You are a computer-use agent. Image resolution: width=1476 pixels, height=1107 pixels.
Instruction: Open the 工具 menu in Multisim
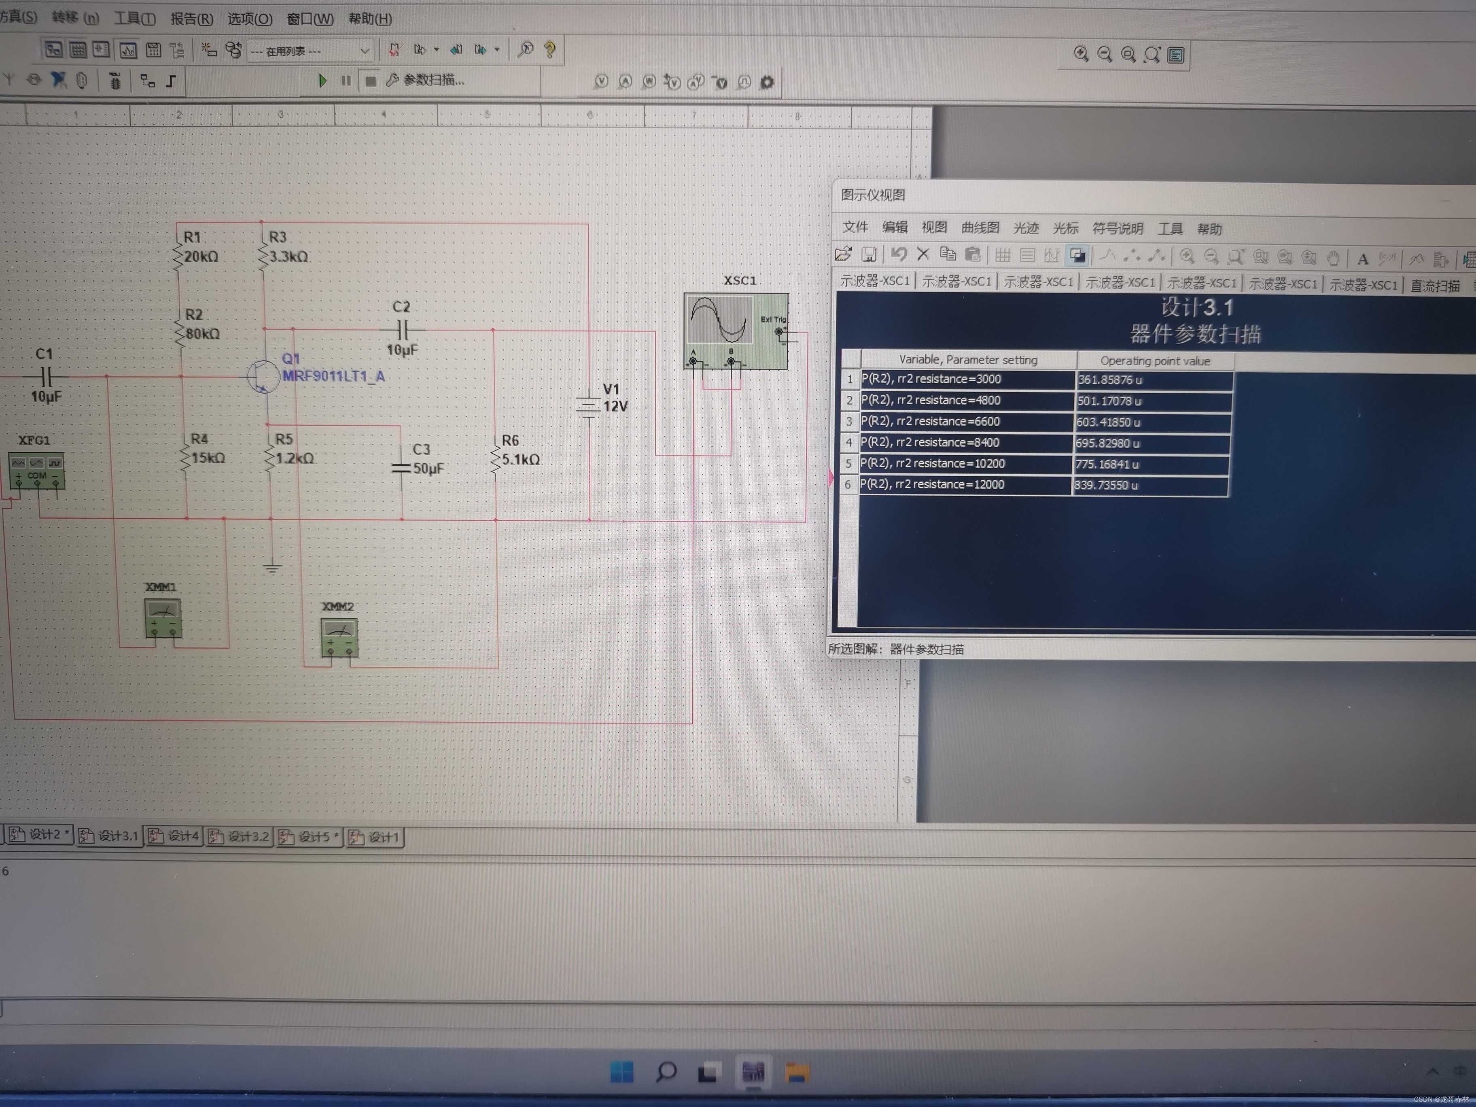point(135,19)
